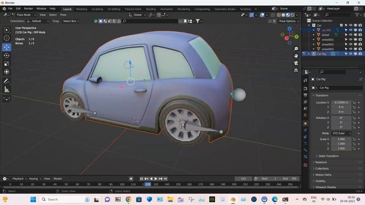Select wireframe viewport shading mode
The width and height of the screenshot is (365, 205).
(x=279, y=15)
